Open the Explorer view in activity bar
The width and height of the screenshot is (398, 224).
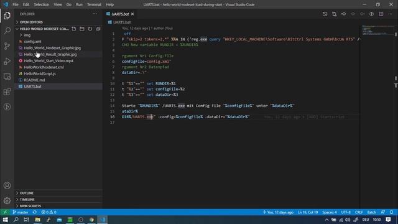tap(7, 16)
